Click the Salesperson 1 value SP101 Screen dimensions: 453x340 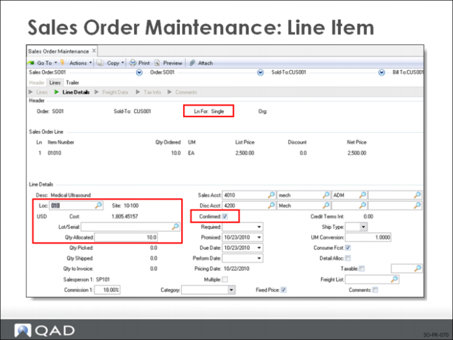tap(103, 279)
